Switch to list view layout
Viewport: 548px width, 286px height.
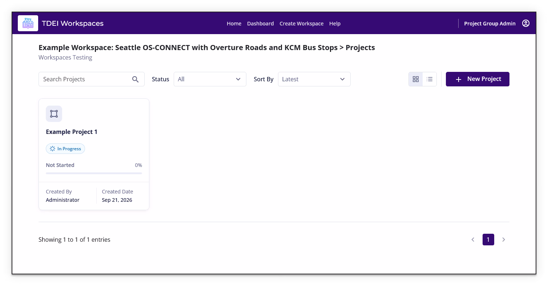click(x=430, y=79)
